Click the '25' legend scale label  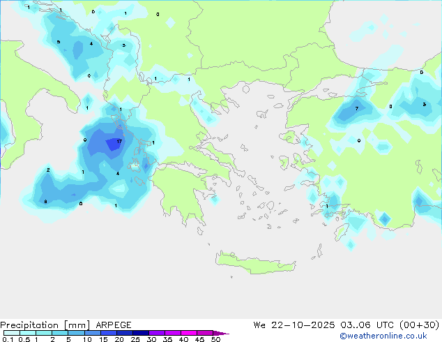[135, 339]
